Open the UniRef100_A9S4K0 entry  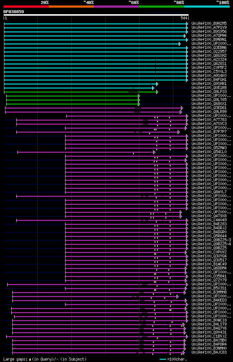point(209,75)
